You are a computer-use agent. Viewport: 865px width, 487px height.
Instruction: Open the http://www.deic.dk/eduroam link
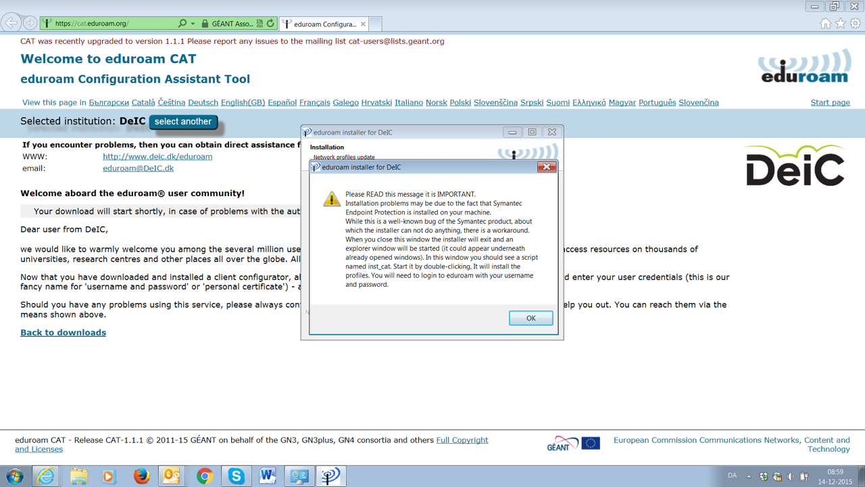[157, 157]
